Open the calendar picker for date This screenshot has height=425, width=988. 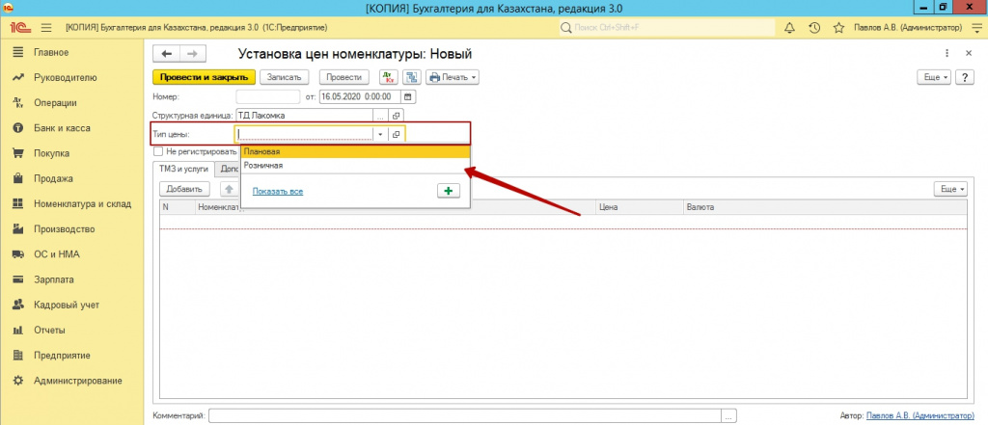(x=408, y=97)
